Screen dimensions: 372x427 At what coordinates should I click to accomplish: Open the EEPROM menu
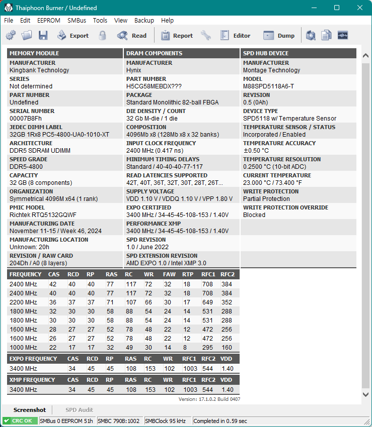point(49,21)
